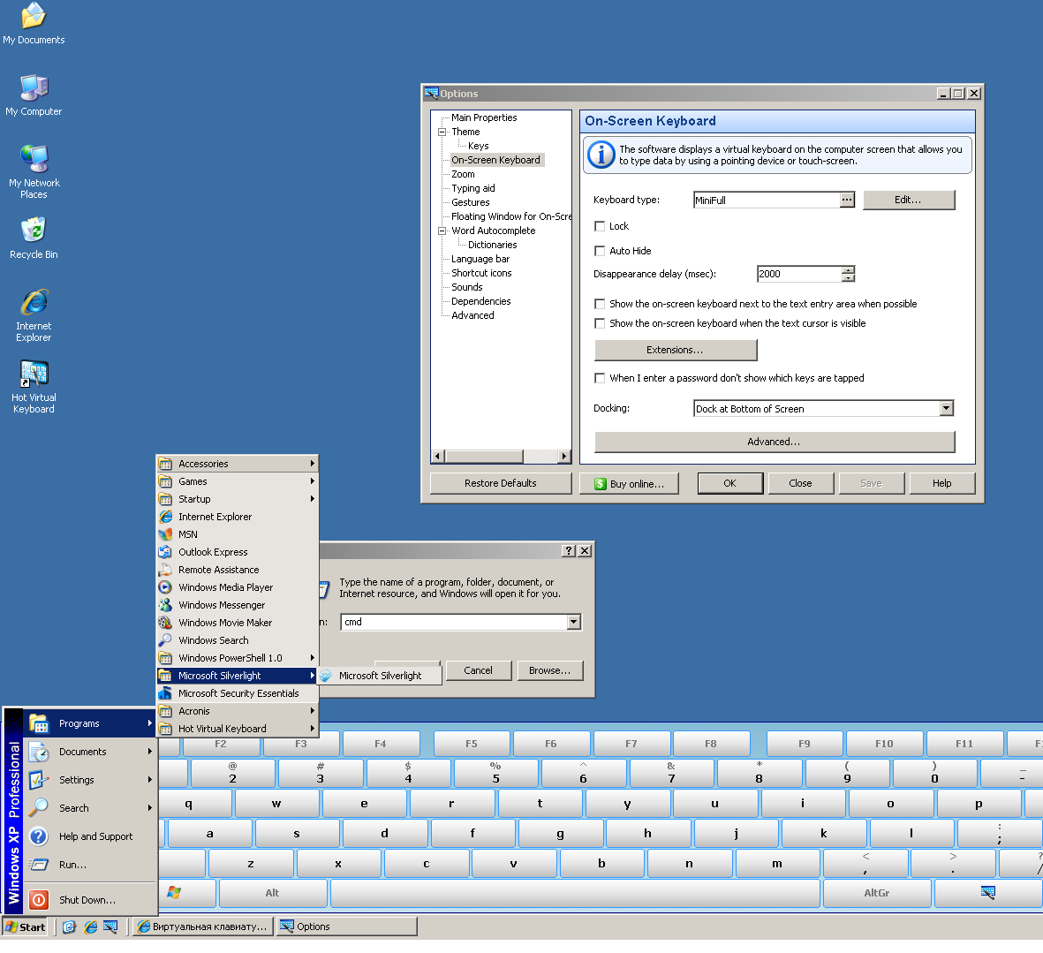Viewport: 1043px width, 953px height.
Task: Open the Docking dropdown list
Action: pos(946,408)
